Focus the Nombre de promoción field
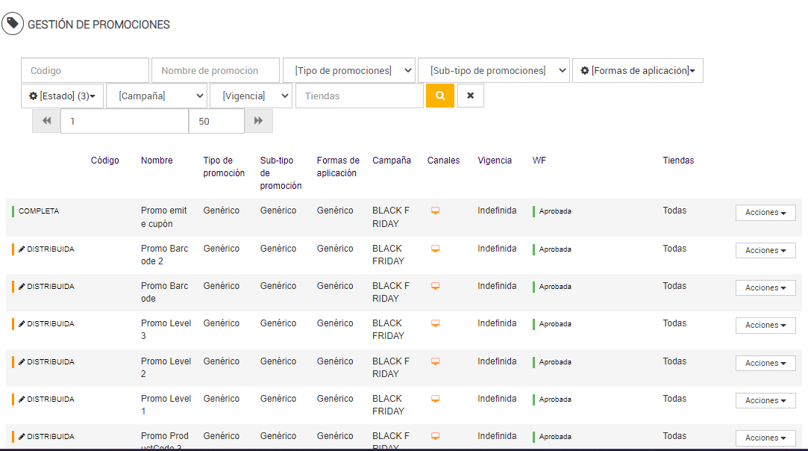Screen dimensions: 808x451 [216, 70]
